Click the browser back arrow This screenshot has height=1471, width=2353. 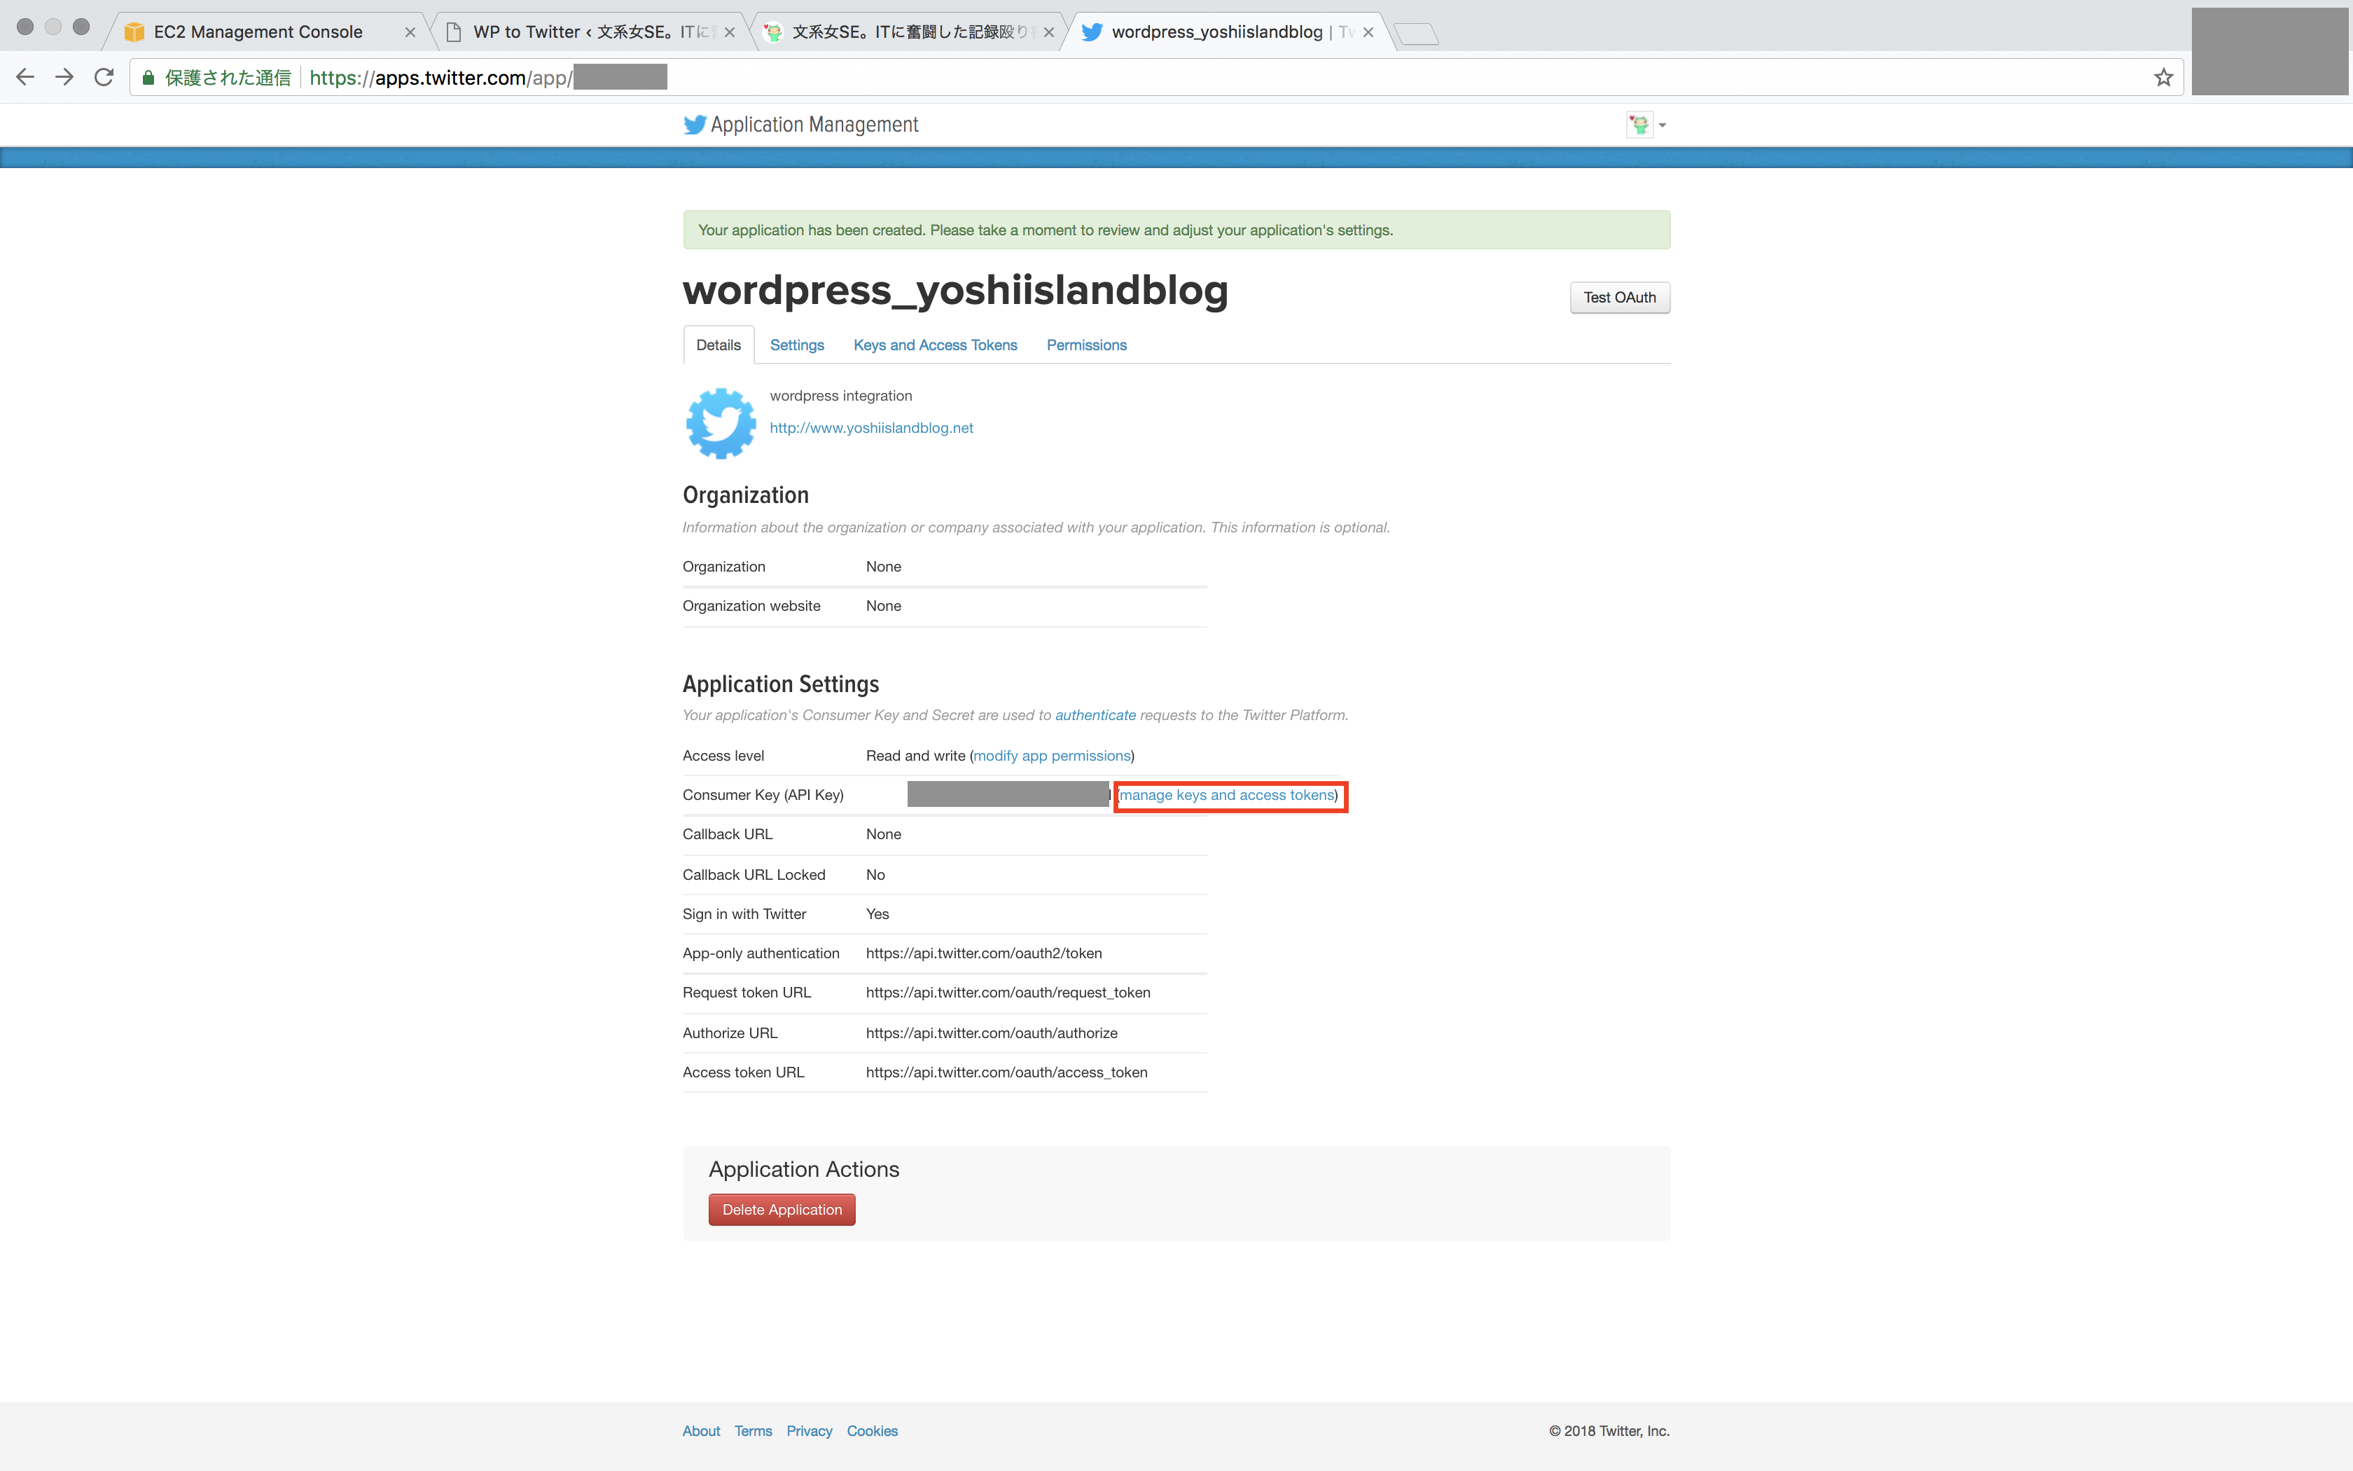point(25,77)
